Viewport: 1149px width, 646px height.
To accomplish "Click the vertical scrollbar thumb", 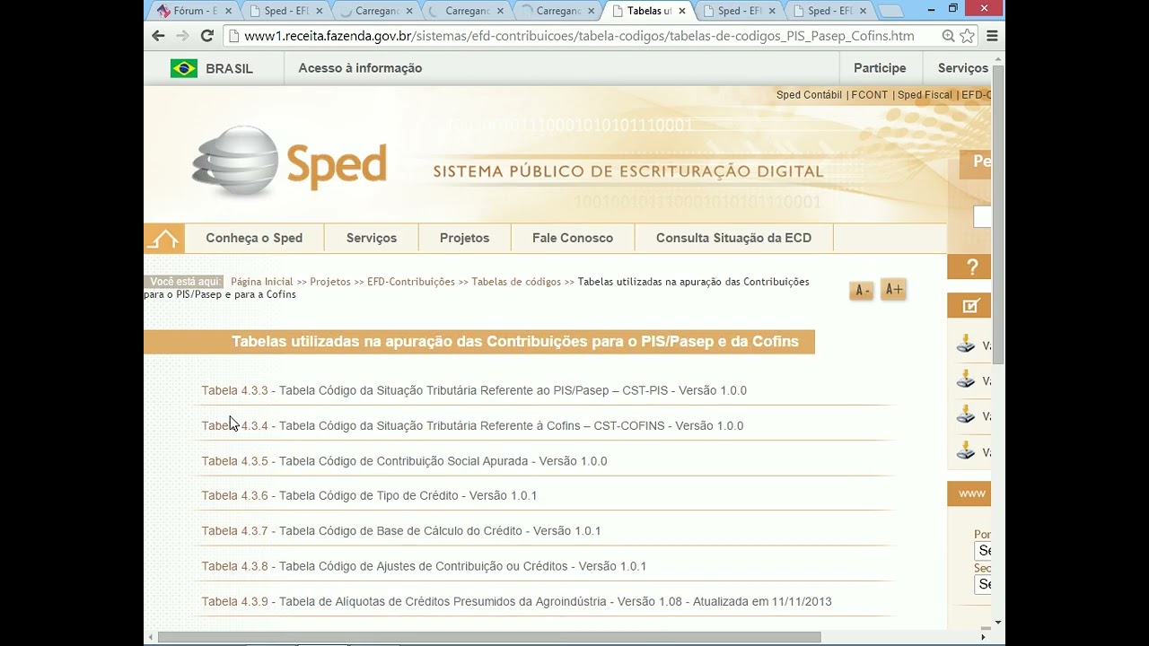I will [x=997, y=215].
